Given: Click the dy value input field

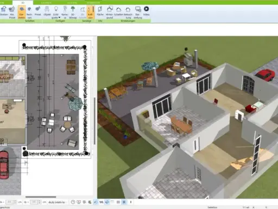Looking at the screenshot, I should click(x=34, y=202).
